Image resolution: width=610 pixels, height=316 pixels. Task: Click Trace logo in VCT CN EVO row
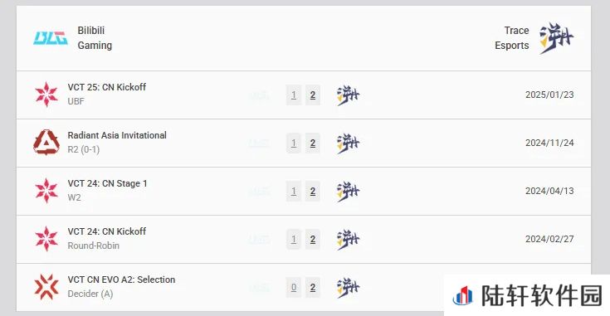point(348,288)
